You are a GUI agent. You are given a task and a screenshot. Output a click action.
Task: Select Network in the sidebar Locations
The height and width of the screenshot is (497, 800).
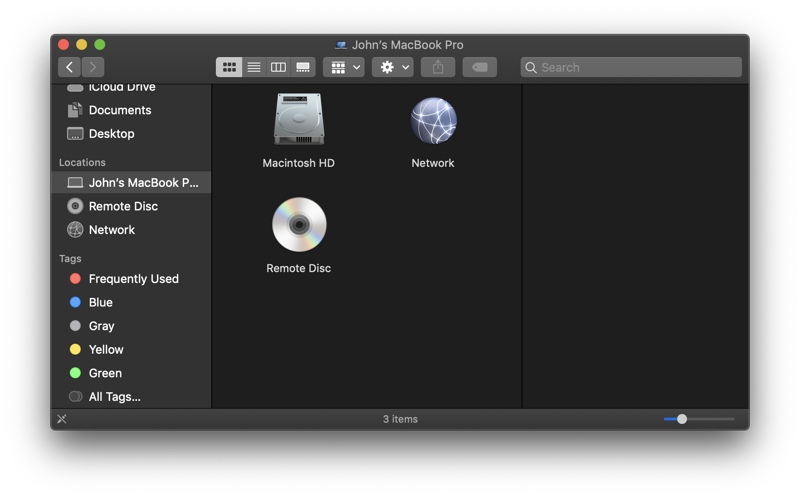[132, 230]
